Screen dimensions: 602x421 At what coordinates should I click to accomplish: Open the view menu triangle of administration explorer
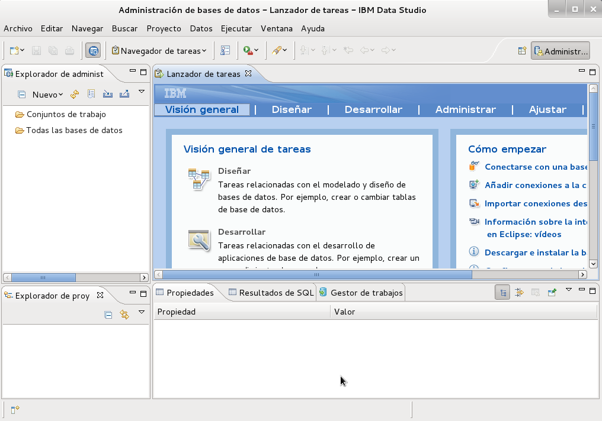[x=142, y=92]
